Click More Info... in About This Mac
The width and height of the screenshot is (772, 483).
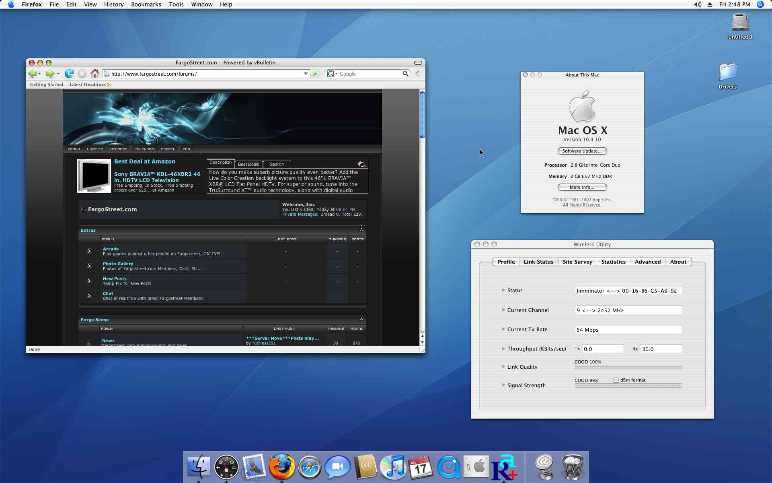point(582,187)
